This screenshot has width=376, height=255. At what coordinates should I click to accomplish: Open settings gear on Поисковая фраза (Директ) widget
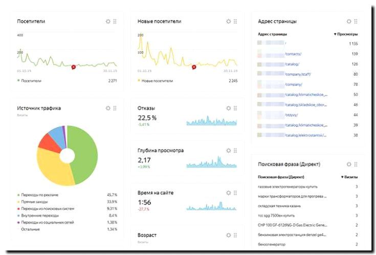349,164
